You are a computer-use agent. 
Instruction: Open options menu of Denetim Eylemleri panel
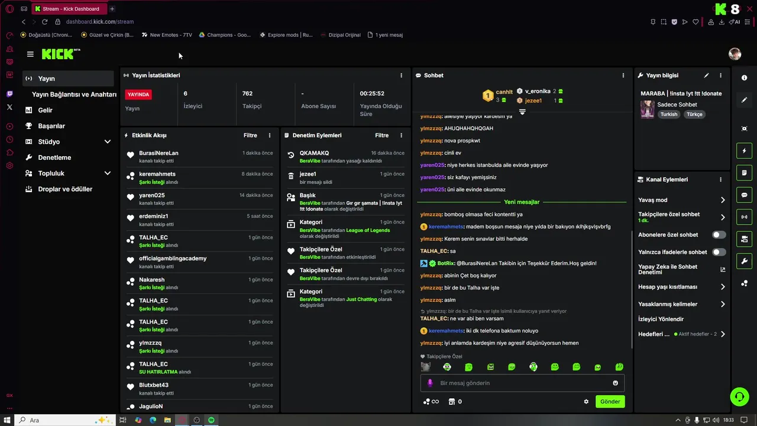401,135
